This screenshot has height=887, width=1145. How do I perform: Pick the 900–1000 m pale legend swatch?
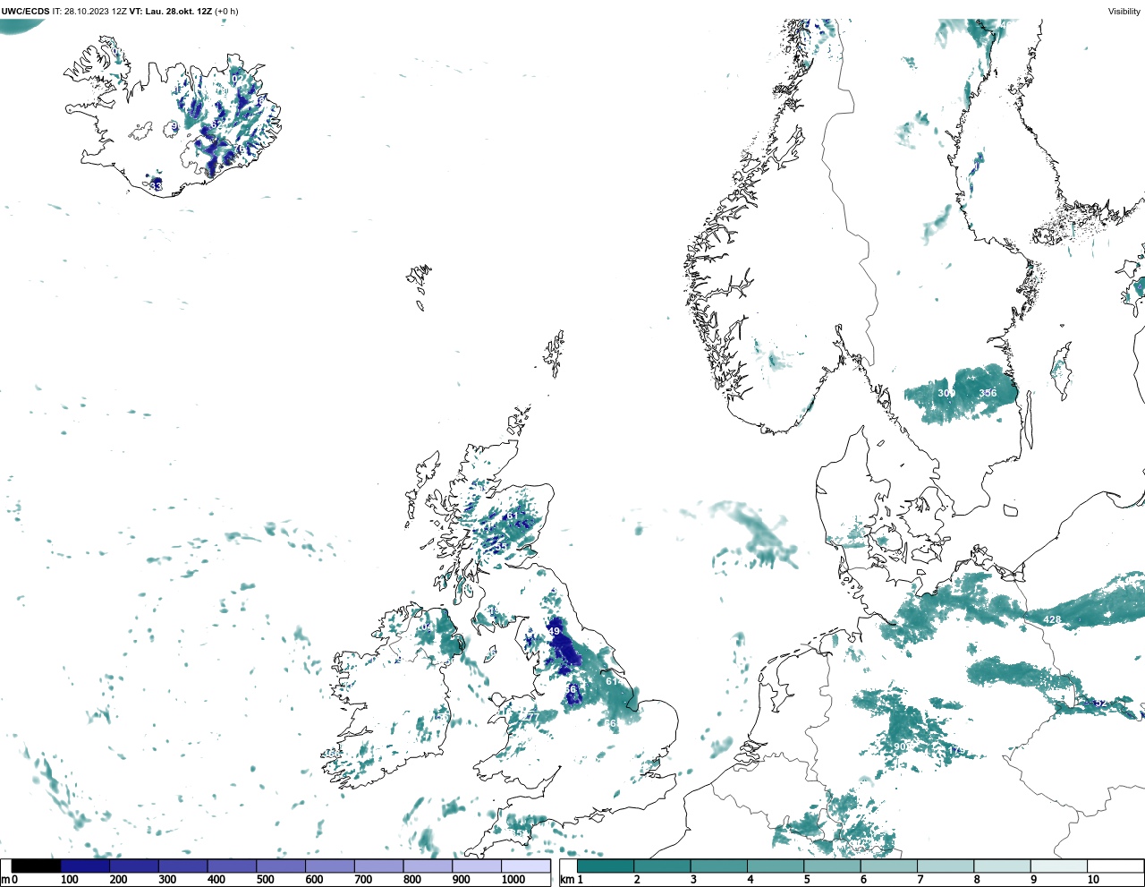tap(477, 866)
